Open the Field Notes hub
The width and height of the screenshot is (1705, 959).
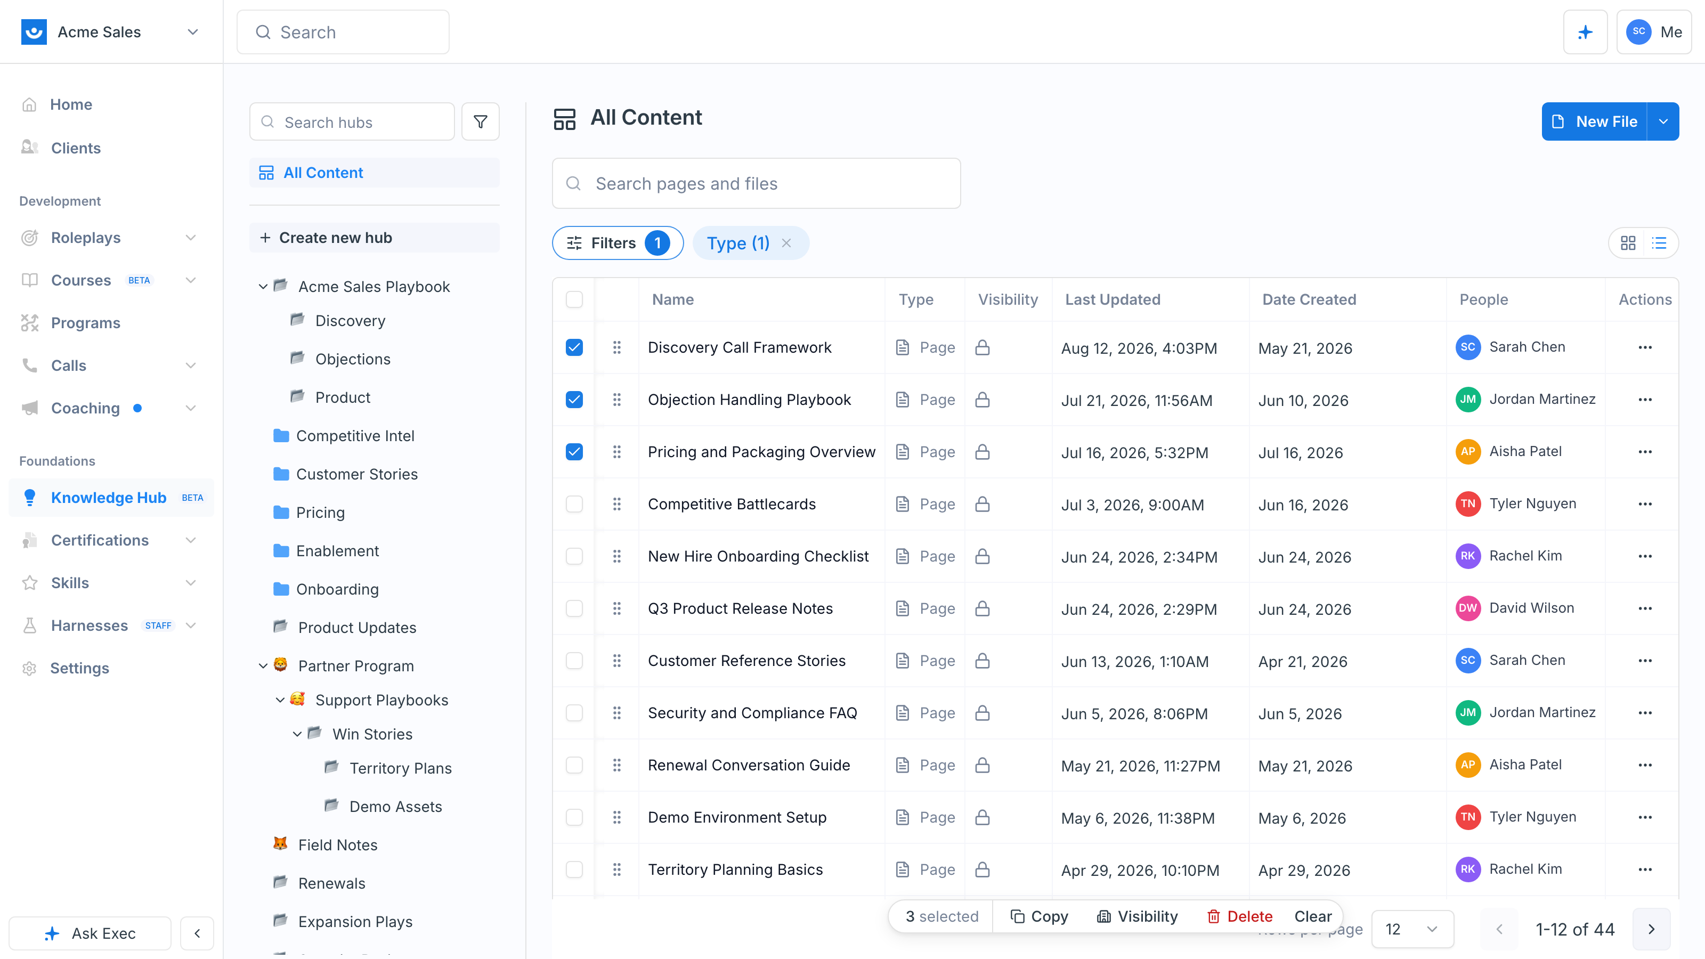[338, 844]
